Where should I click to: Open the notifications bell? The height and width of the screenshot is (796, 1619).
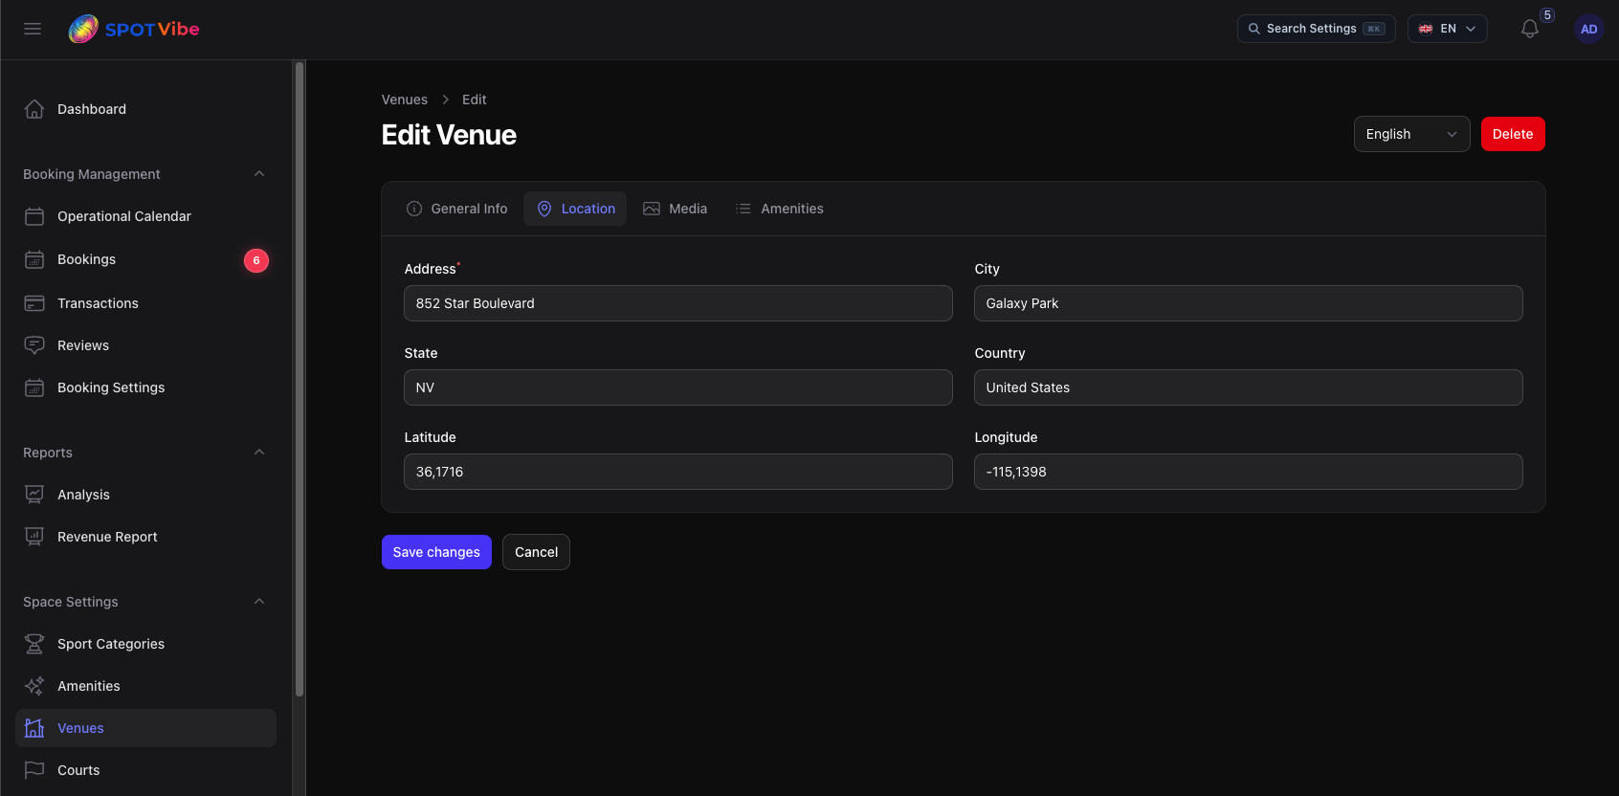click(x=1530, y=29)
